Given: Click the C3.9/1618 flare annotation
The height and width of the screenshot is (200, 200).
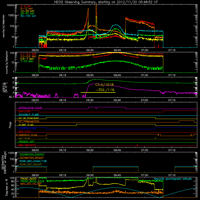Looking at the screenshot, I should click(104, 85).
